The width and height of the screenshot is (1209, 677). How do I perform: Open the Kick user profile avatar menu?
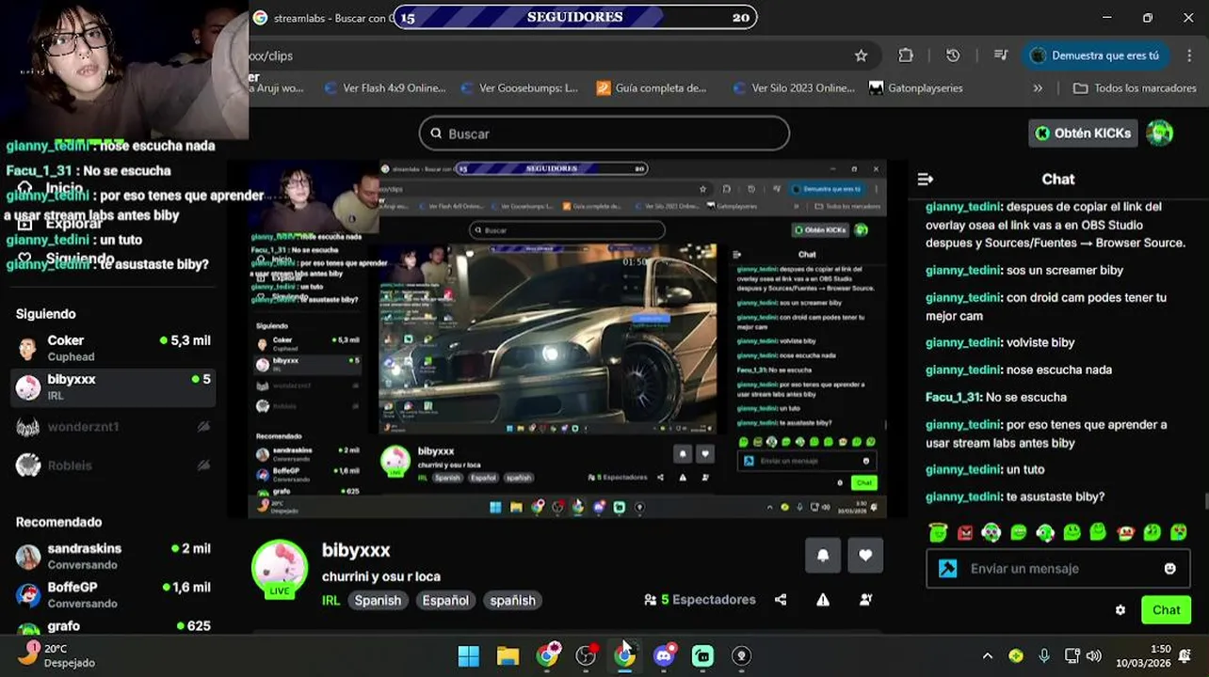pyautogui.click(x=1160, y=134)
